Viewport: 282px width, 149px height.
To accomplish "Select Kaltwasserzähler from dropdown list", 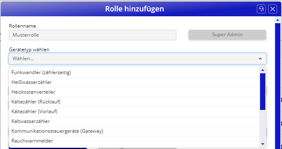I will click(x=134, y=121).
